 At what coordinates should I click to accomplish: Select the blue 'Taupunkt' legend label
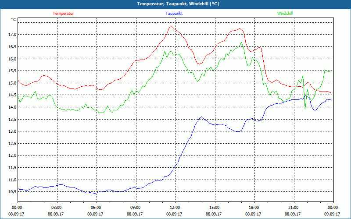pyautogui.click(x=174, y=14)
